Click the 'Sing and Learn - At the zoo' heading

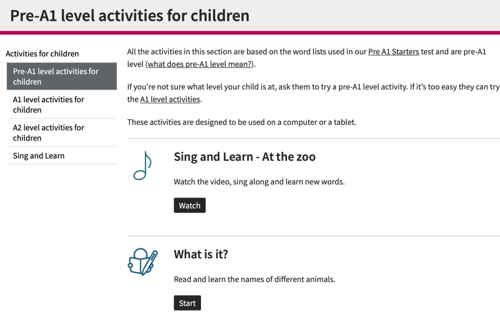click(x=244, y=157)
